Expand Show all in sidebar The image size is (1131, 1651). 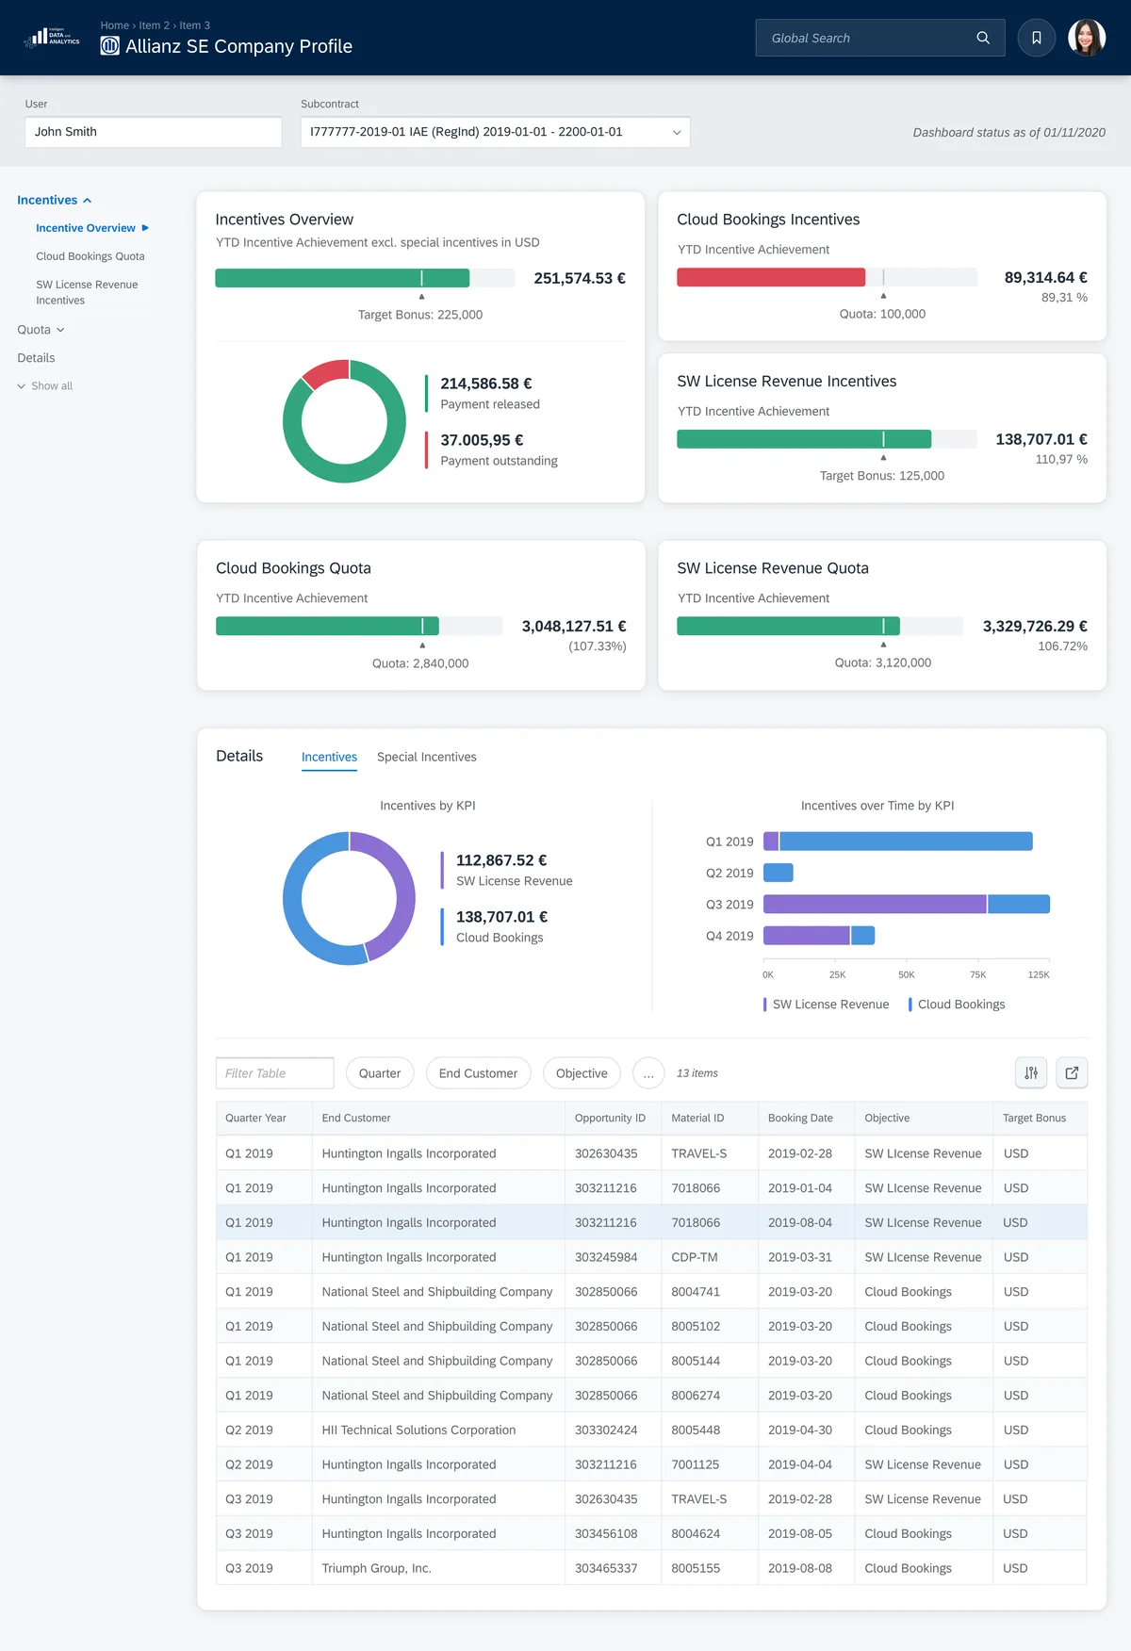tap(45, 386)
